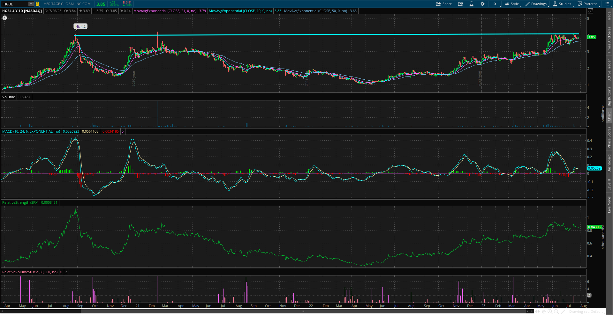Open chart settings gear icon

482,4
